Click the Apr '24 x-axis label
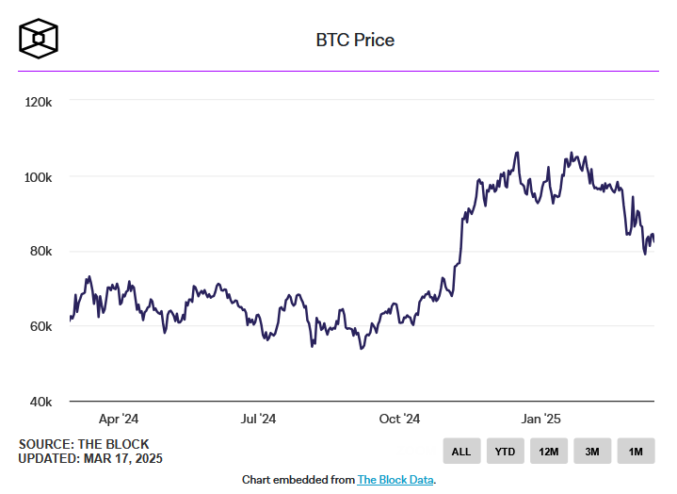This screenshot has width=677, height=494. coord(119,419)
